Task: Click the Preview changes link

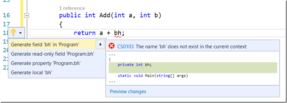Action: tap(128, 91)
